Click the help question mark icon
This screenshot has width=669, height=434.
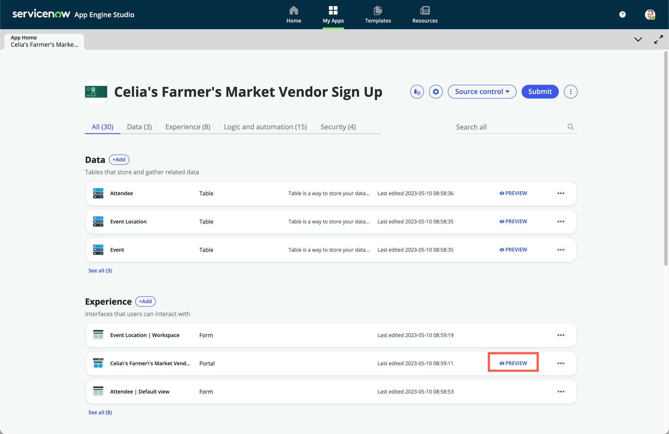(623, 14)
